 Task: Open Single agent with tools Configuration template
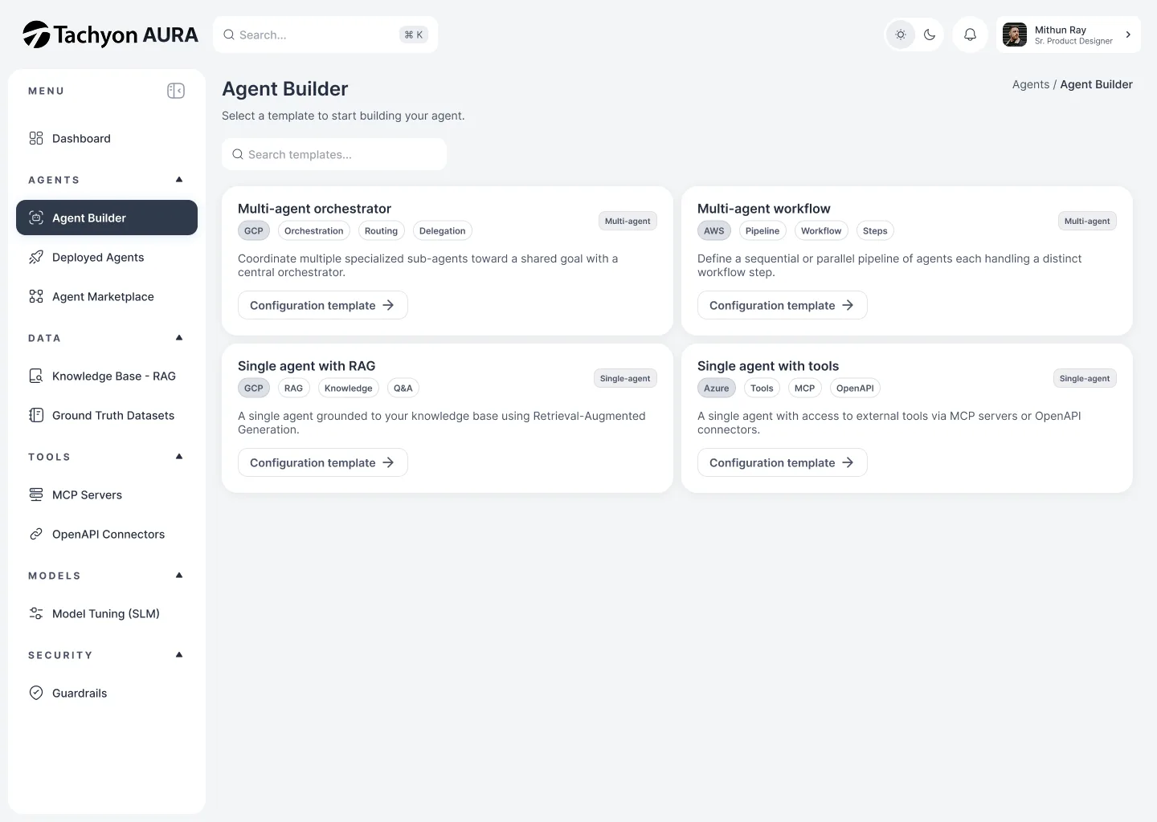(783, 462)
